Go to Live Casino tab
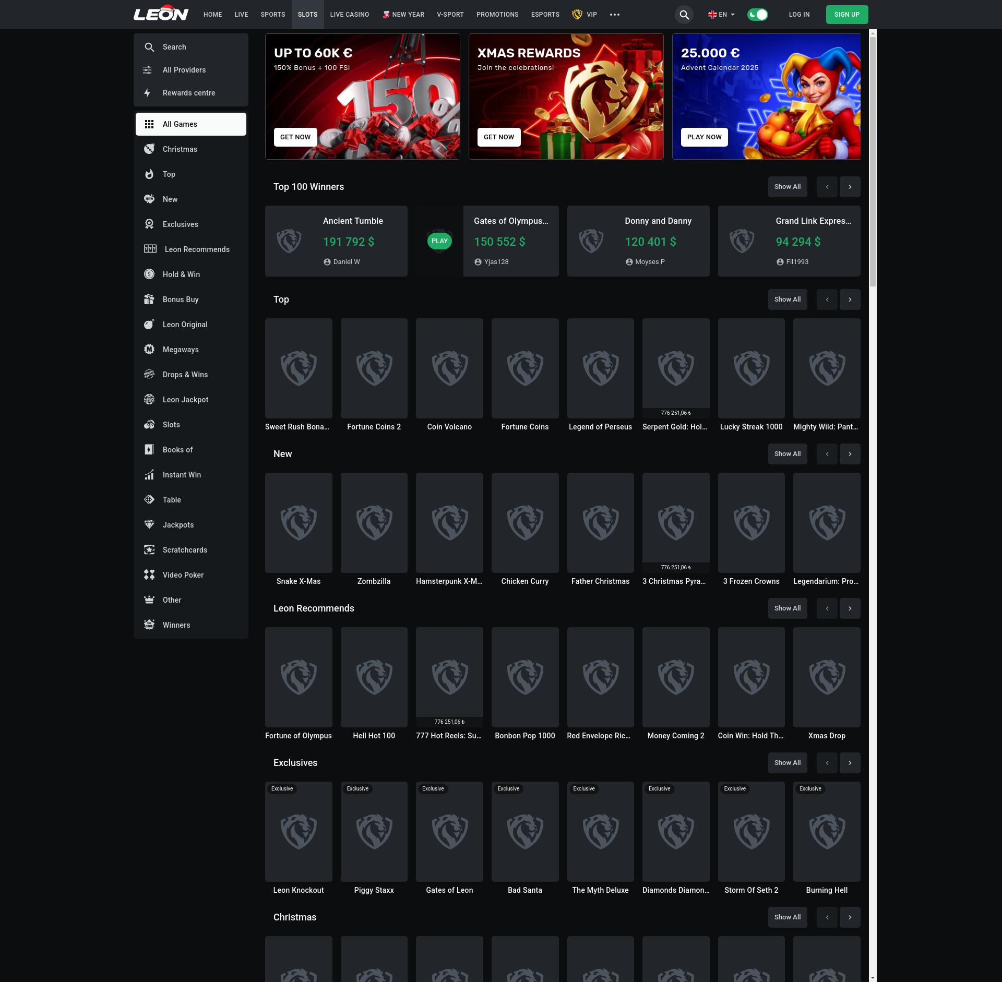 [349, 15]
